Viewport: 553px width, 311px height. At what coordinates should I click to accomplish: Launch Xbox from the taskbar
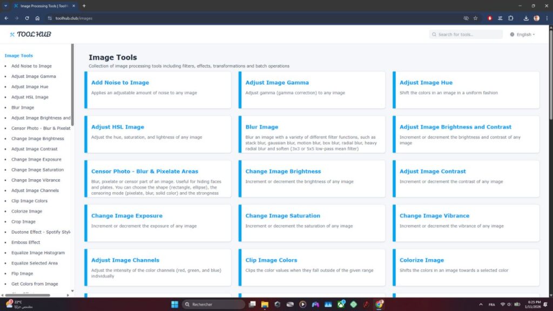tap(341, 304)
